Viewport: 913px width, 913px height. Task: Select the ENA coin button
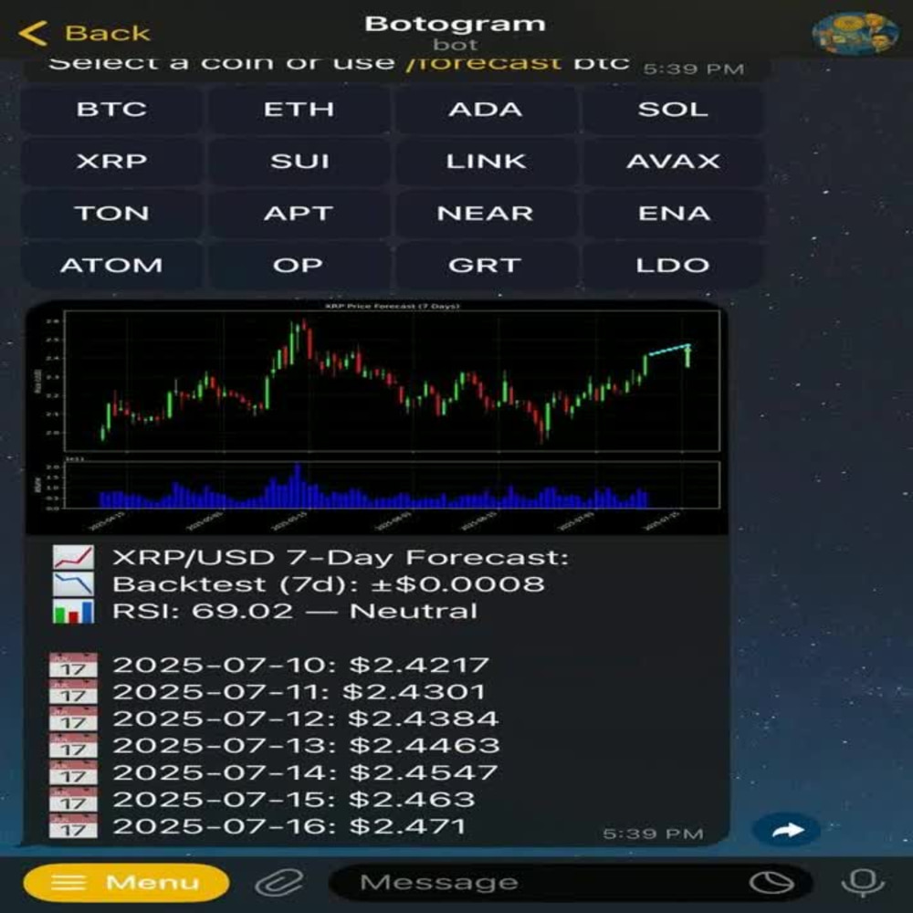tap(673, 213)
